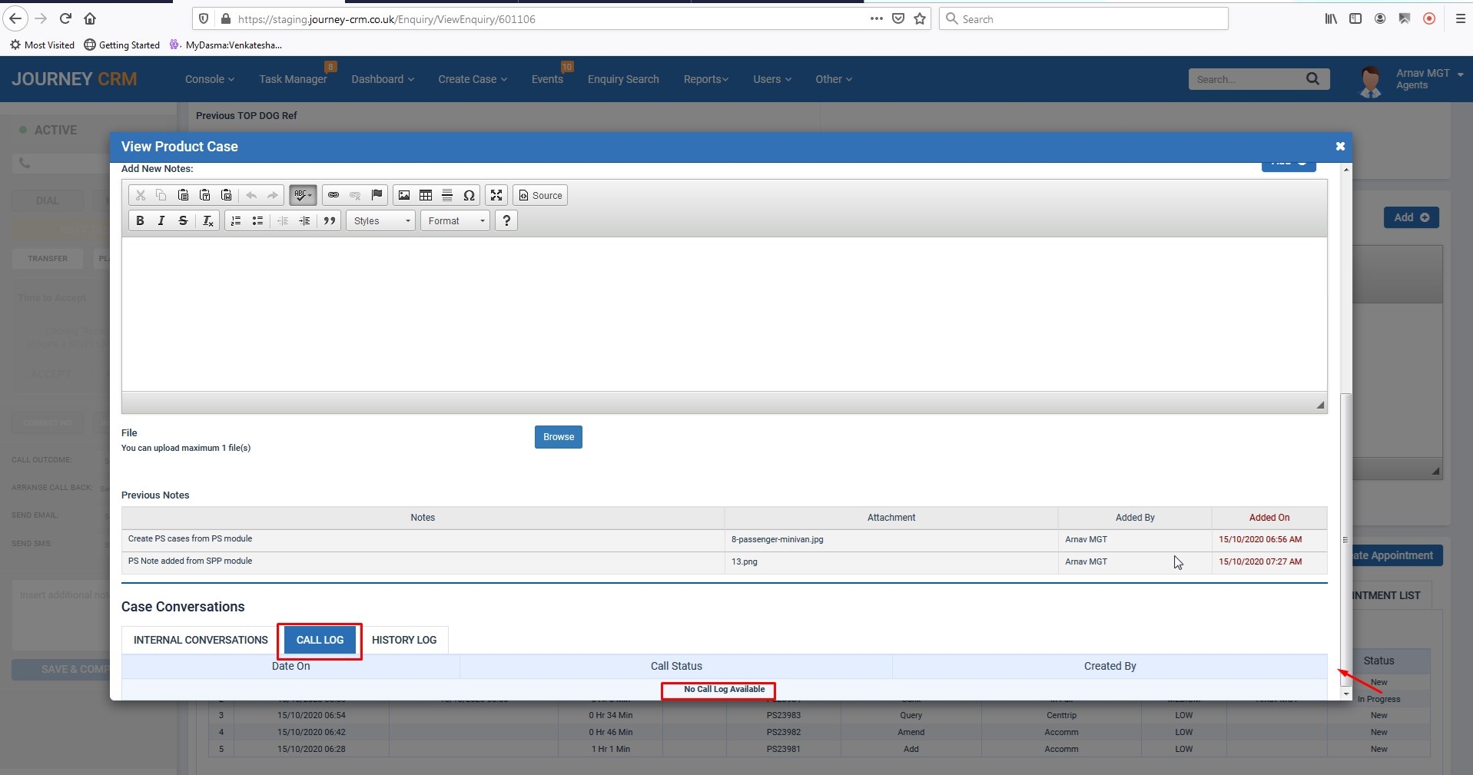Click the dialog scrollbar up arrow
This screenshot has width=1473, height=775.
click(x=1345, y=169)
